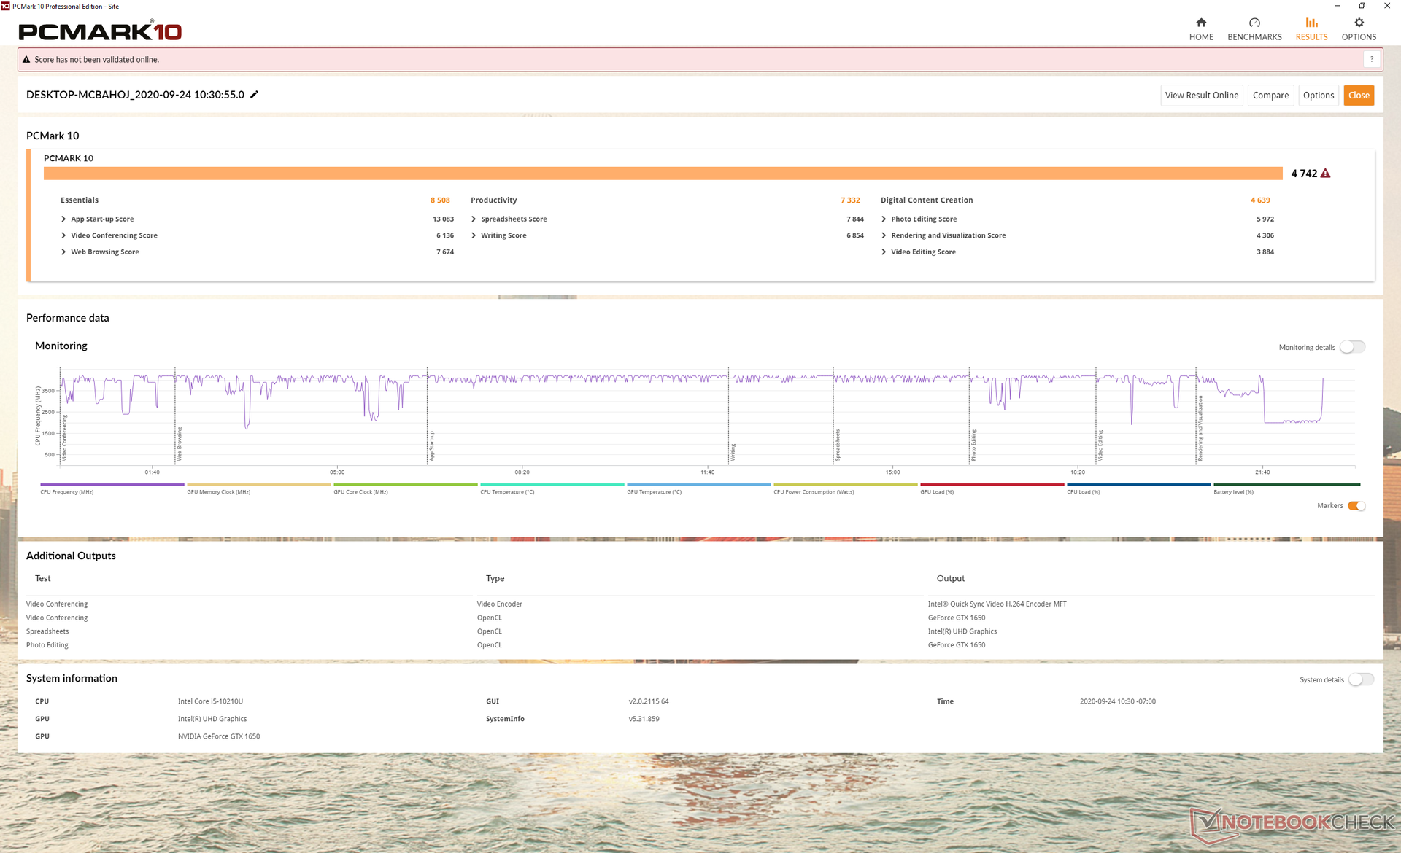Click the result name DESKTOP-MCBAHOJ_2020-09-24
1401x853 pixels.
click(x=135, y=95)
